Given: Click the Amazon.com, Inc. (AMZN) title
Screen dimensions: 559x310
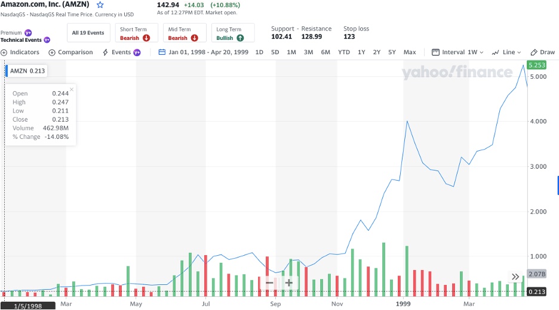Looking at the screenshot, I should (x=45, y=5).
